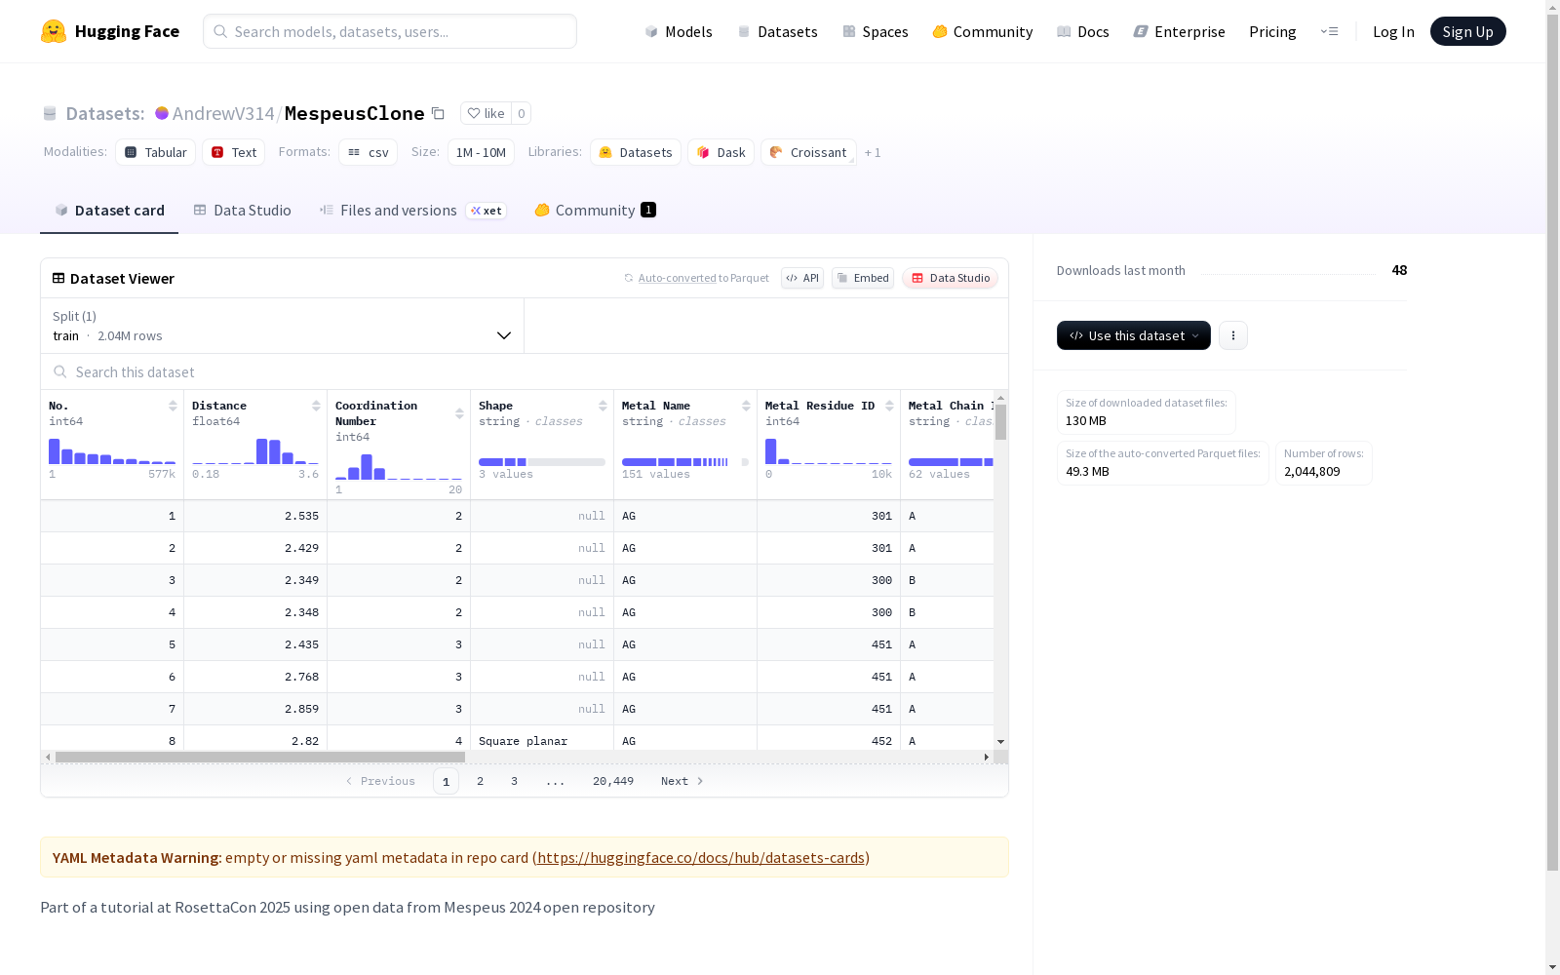1560x975 pixels.
Task: Select the Tabular modality tag
Action: [x=156, y=152]
